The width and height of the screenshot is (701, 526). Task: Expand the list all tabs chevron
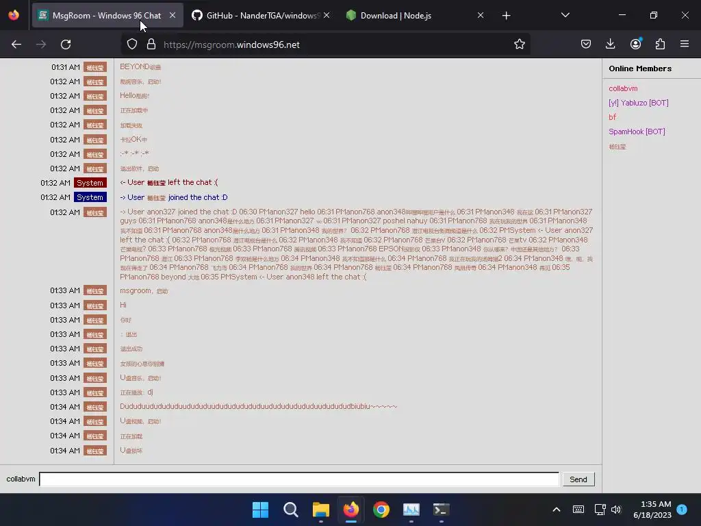coord(565,15)
